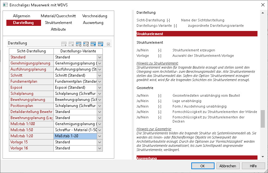Confirm dialog with OK button

(x=203, y=166)
